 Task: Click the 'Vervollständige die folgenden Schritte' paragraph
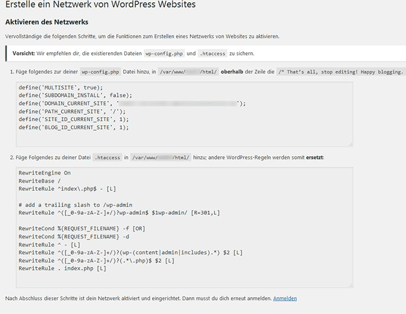pos(142,37)
